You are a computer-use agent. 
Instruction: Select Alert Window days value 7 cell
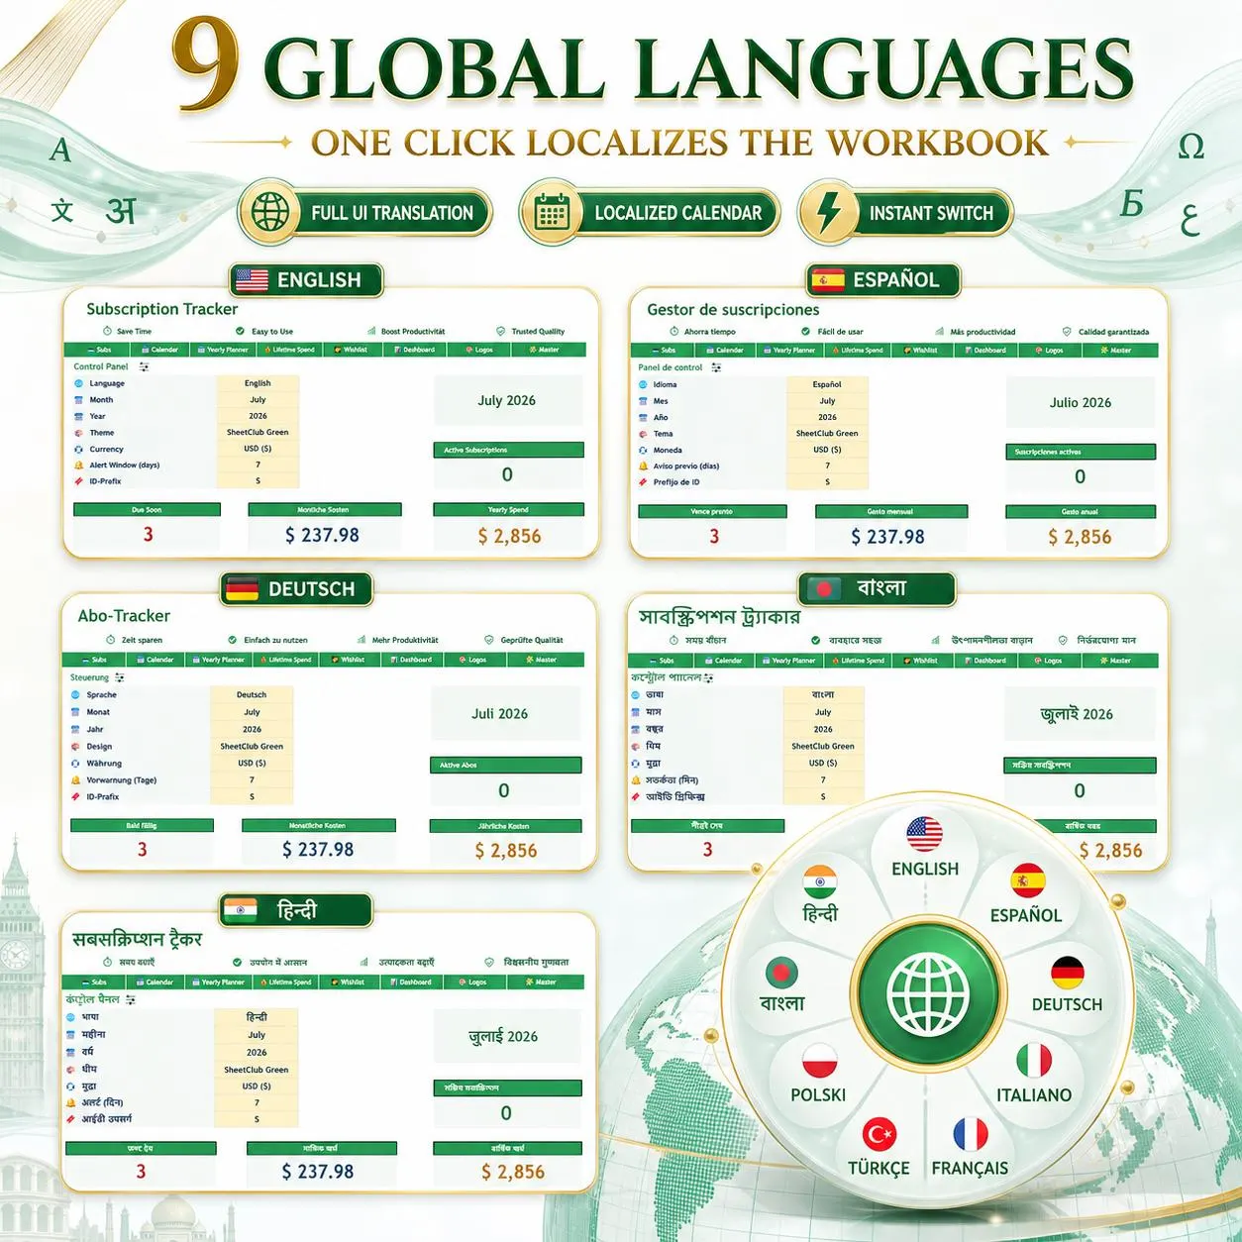(x=258, y=465)
